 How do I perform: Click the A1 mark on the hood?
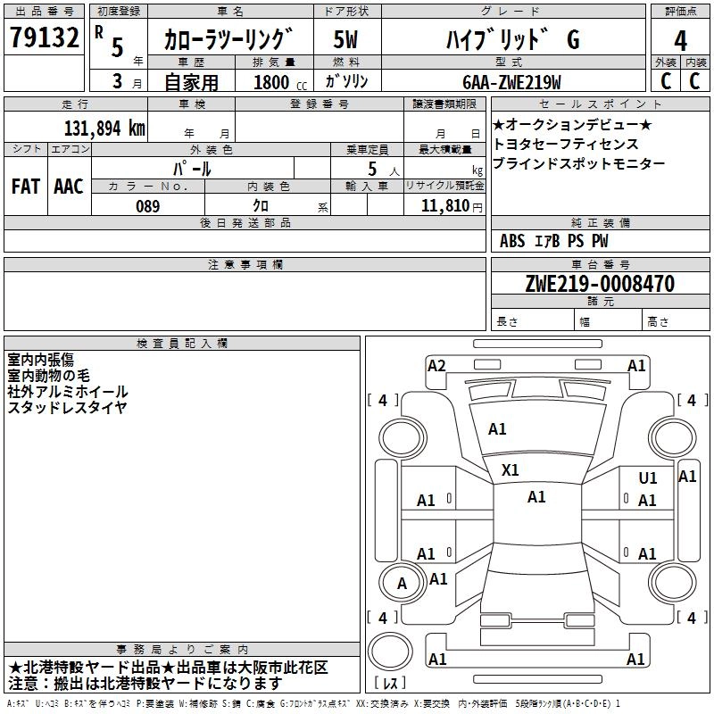coord(497,429)
